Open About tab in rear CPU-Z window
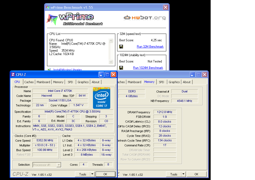The image size is (255, 180). (x=187, y=82)
